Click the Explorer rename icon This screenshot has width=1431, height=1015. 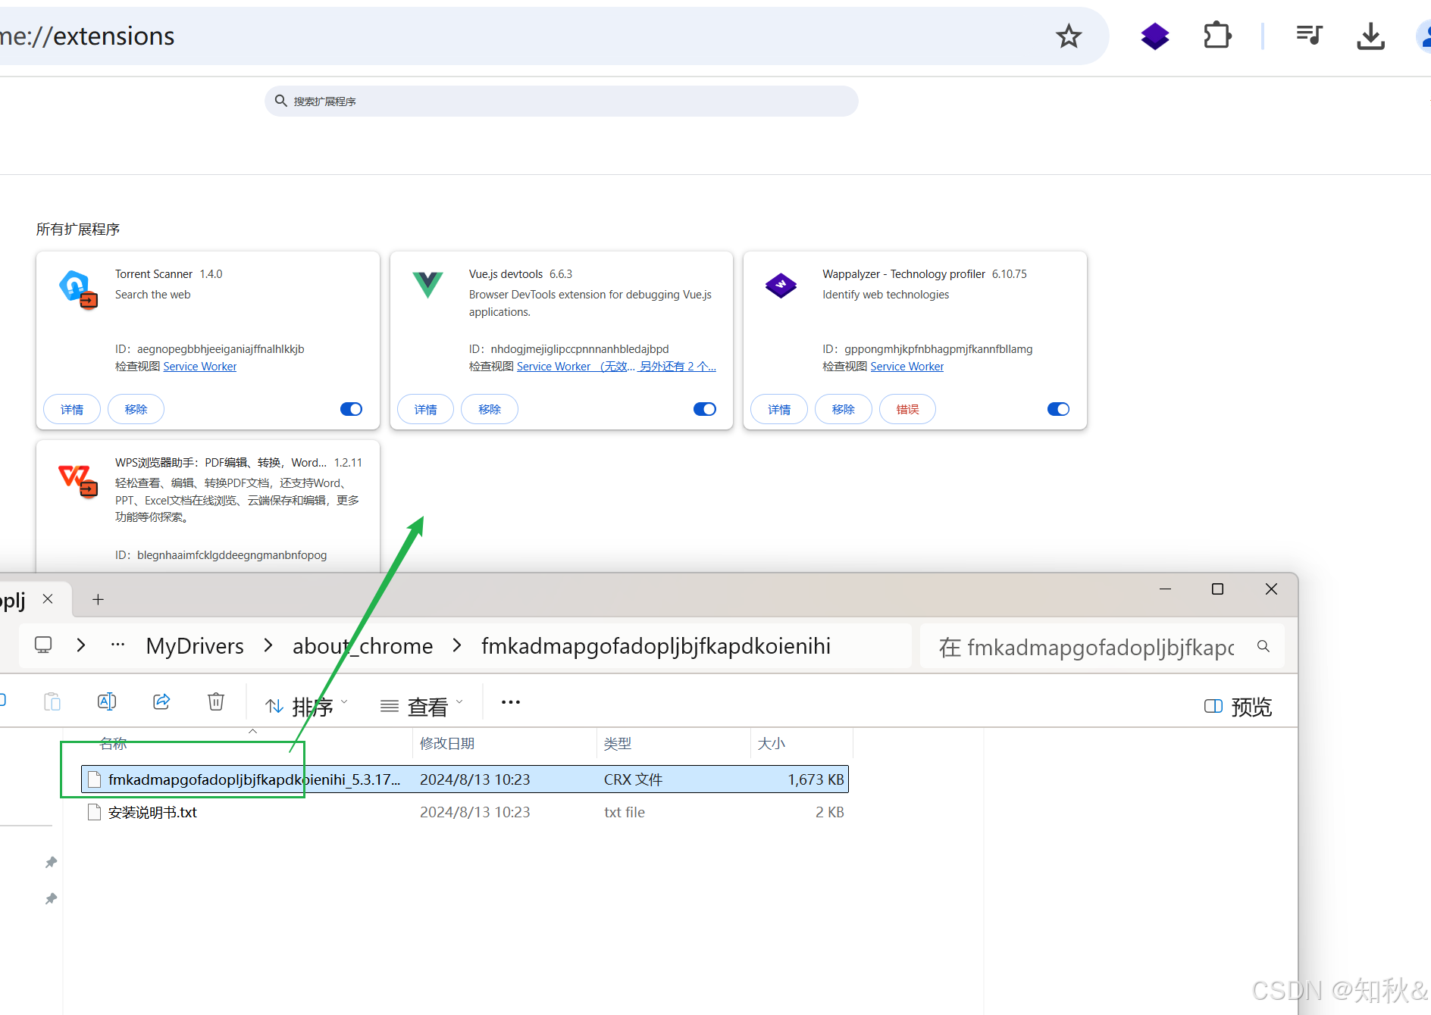click(x=107, y=702)
